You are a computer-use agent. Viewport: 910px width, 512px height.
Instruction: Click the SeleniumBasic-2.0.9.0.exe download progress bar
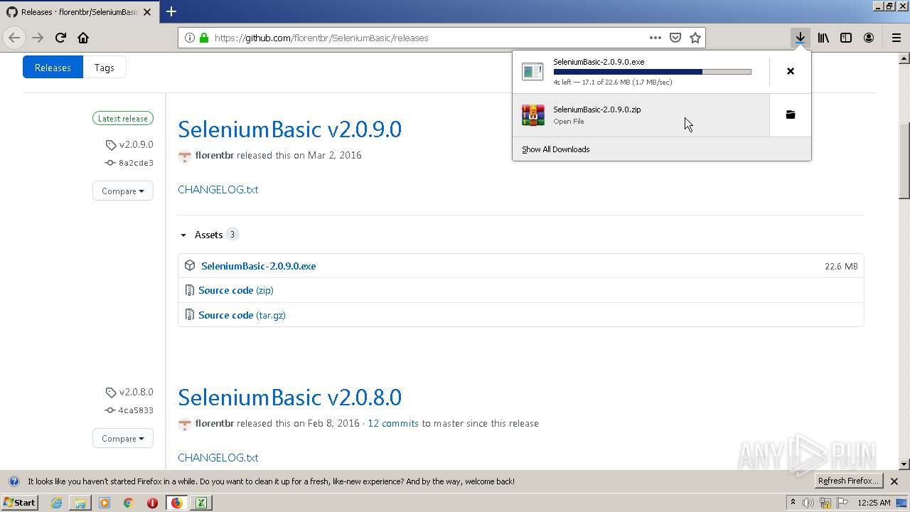(652, 72)
